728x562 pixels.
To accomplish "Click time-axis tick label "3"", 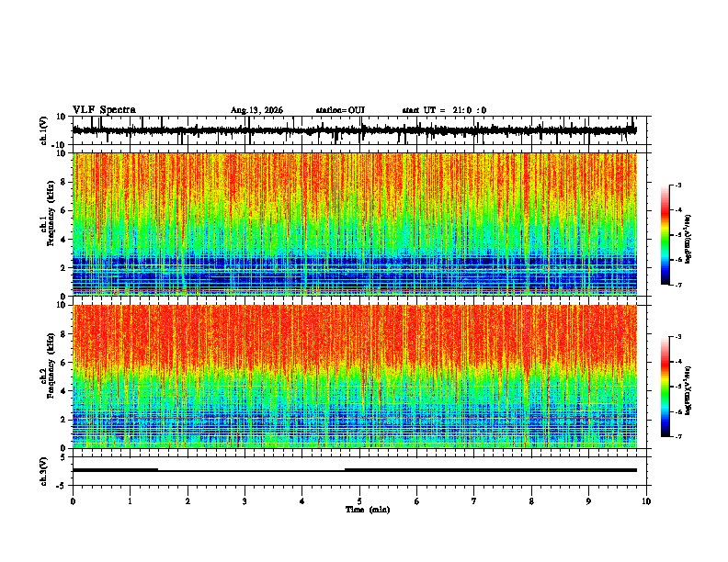I will click(245, 501).
